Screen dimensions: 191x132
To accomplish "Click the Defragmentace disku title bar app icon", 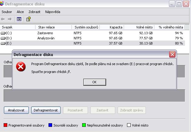I will [x=2, y=4].
